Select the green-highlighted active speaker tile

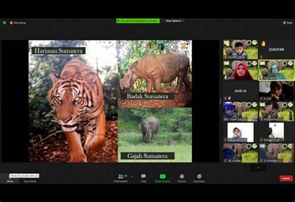coord(276,70)
